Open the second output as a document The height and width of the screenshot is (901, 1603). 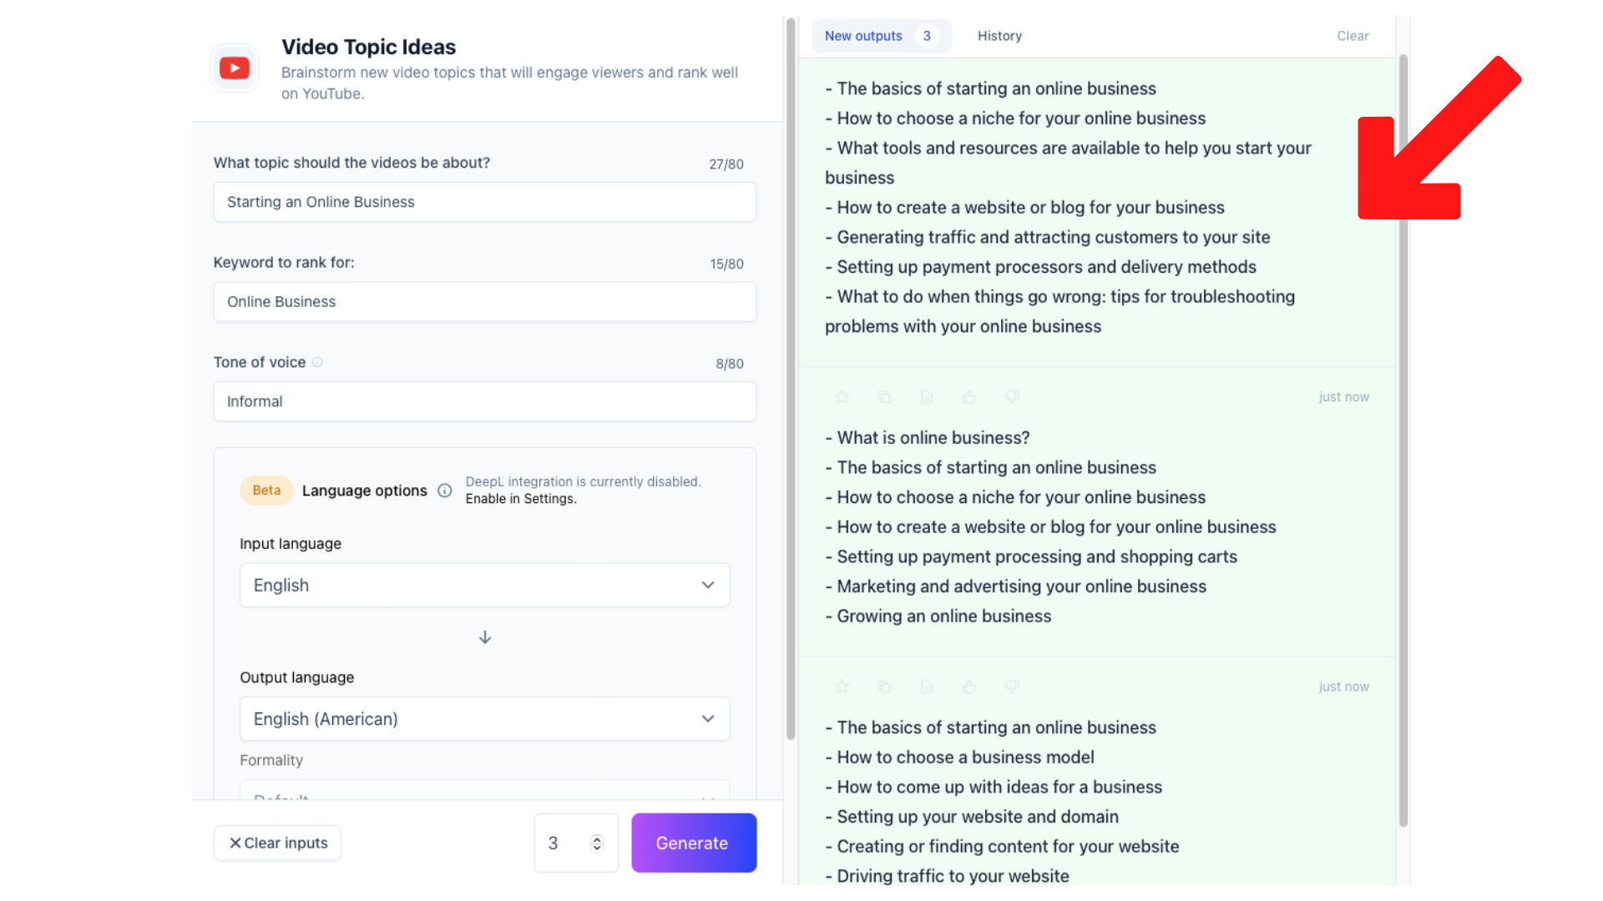tap(927, 396)
